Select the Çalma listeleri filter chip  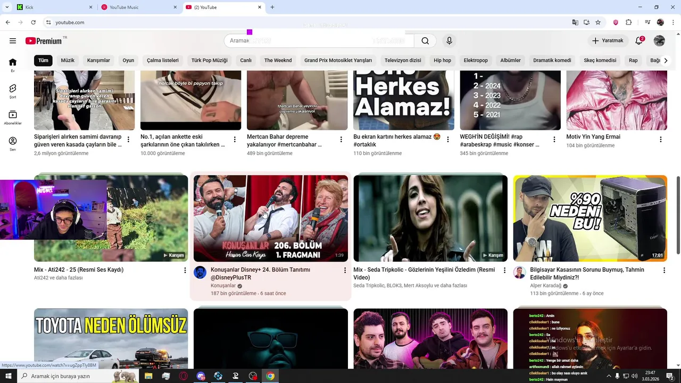coord(163,60)
